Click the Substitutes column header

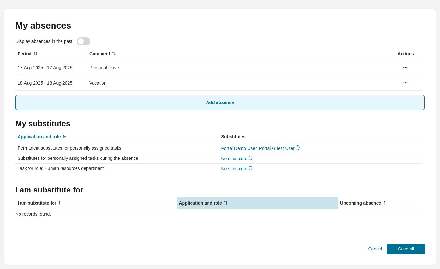coord(233,137)
